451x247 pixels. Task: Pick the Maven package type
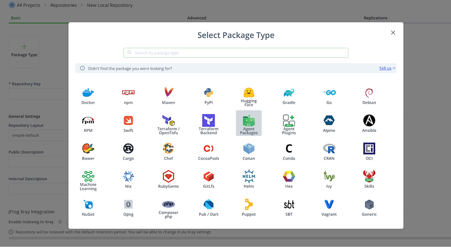pyautogui.click(x=168, y=96)
